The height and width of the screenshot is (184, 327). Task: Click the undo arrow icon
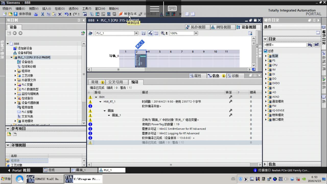tap(67, 14)
